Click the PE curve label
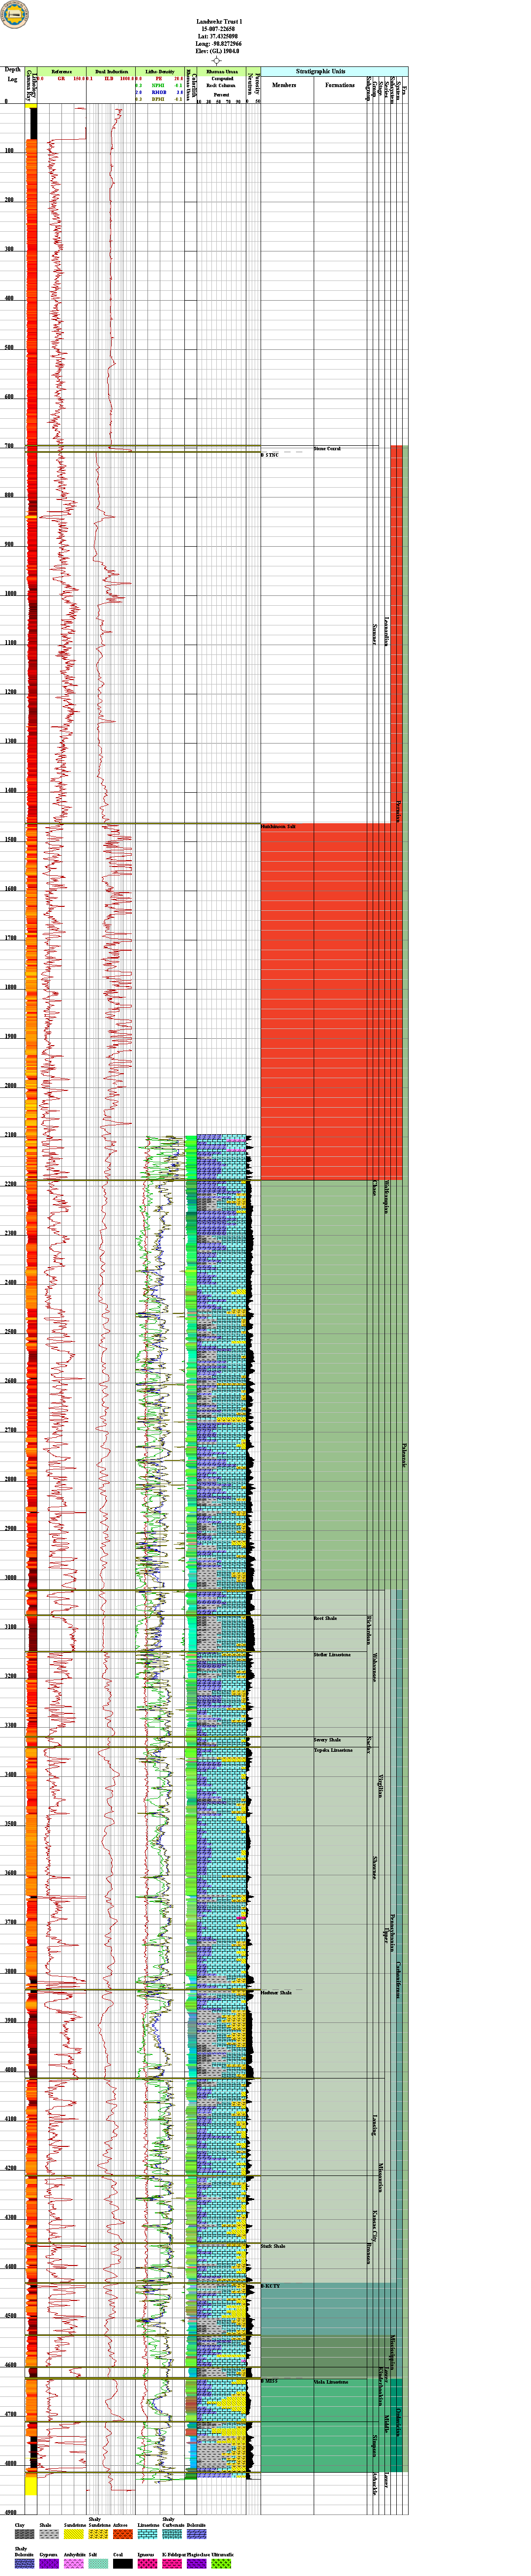Viewport: 531px width, 2576px height. (158, 78)
